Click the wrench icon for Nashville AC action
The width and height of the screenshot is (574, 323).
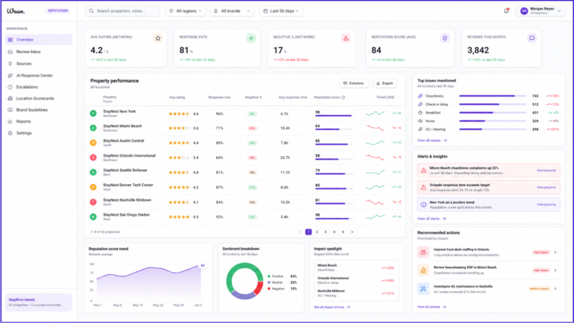point(423,289)
